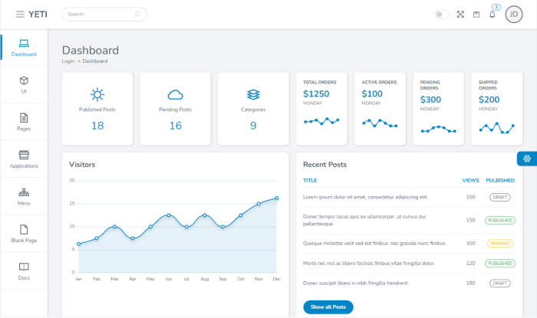This screenshot has width=537, height=318.
Task: Click the Pending Posts cloud icon
Action: point(176,95)
